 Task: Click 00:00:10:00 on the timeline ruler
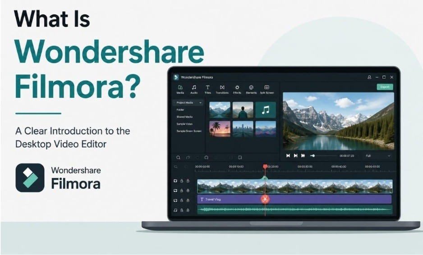(236, 167)
